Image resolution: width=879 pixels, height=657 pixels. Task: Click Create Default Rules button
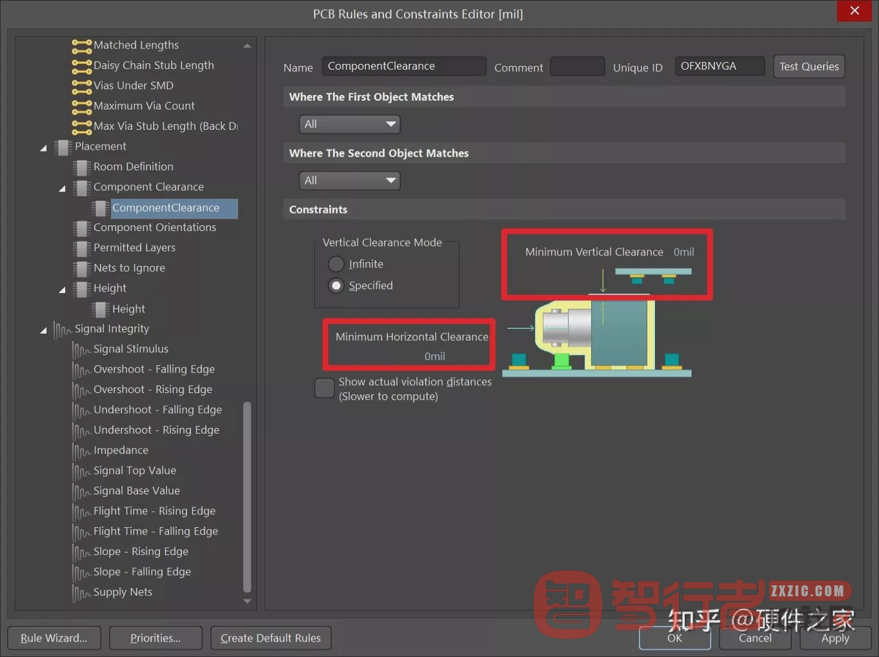(270, 638)
